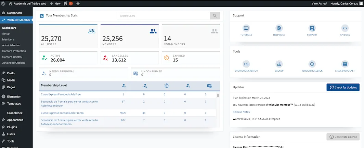Image resolution: width=364 pixels, height=148 pixels.
Task: Click the 48 cancelled members count
Action: click(144, 113)
